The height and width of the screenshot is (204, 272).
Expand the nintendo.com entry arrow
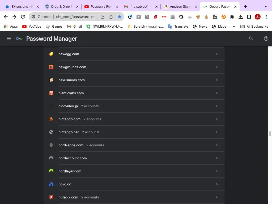point(217,119)
